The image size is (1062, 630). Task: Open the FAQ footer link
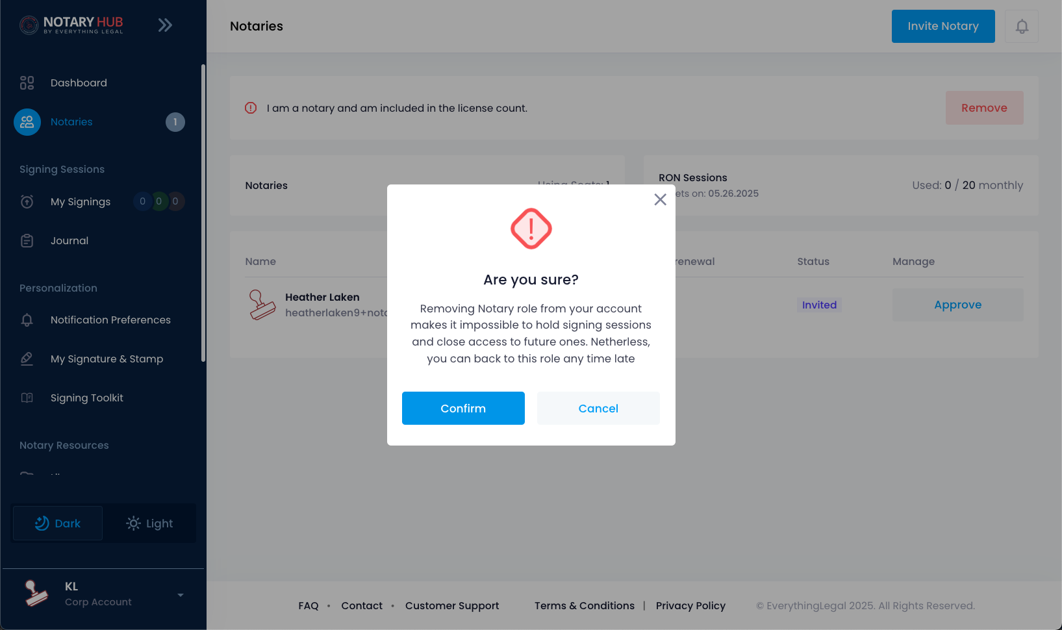309,606
